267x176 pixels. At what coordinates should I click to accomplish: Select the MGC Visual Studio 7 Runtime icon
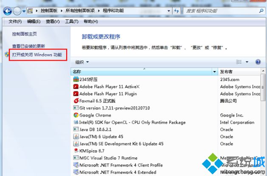tap(76, 158)
